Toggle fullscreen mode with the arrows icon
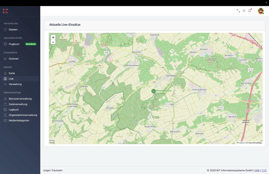The image size is (269, 174). point(238,11)
